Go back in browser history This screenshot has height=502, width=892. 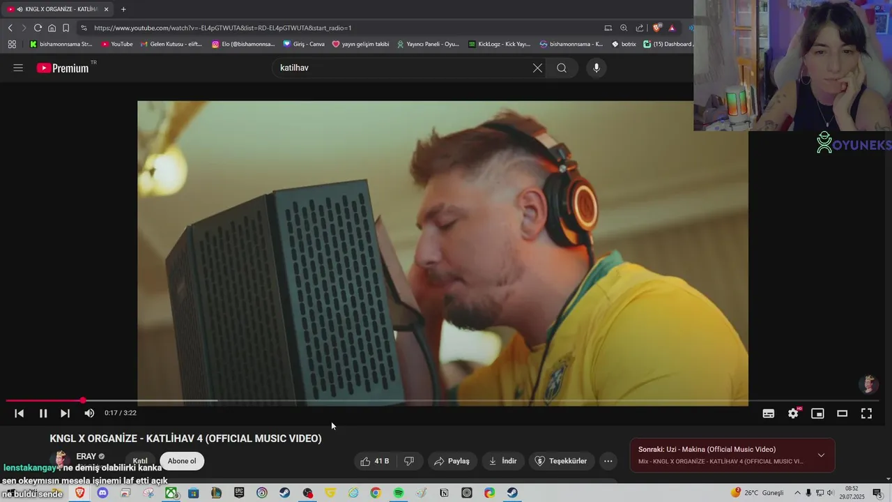coord(10,28)
